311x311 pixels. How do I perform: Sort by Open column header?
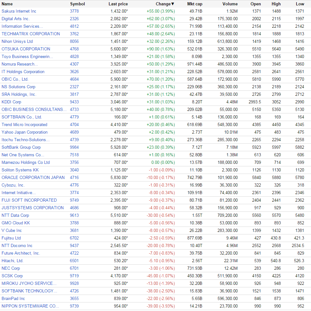click(x=256, y=4)
